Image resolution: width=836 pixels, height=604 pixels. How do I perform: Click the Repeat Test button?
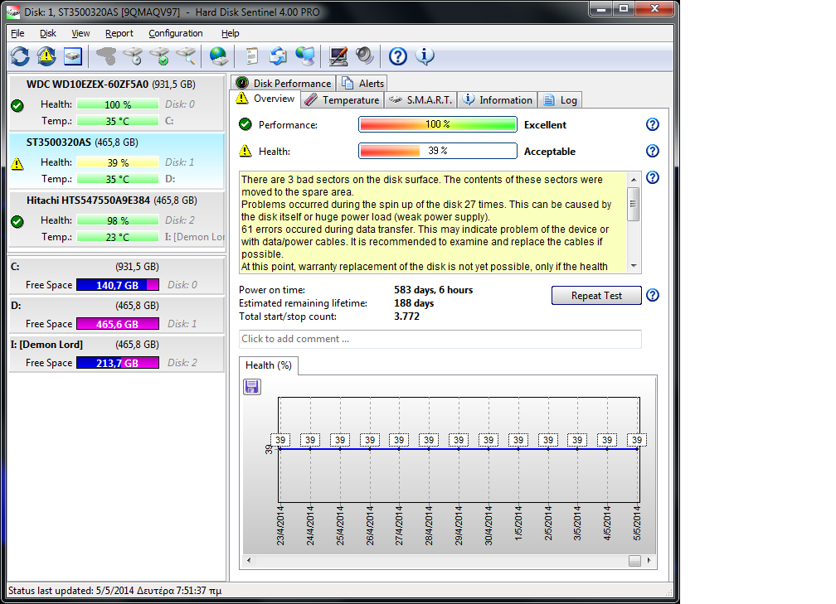[596, 296]
